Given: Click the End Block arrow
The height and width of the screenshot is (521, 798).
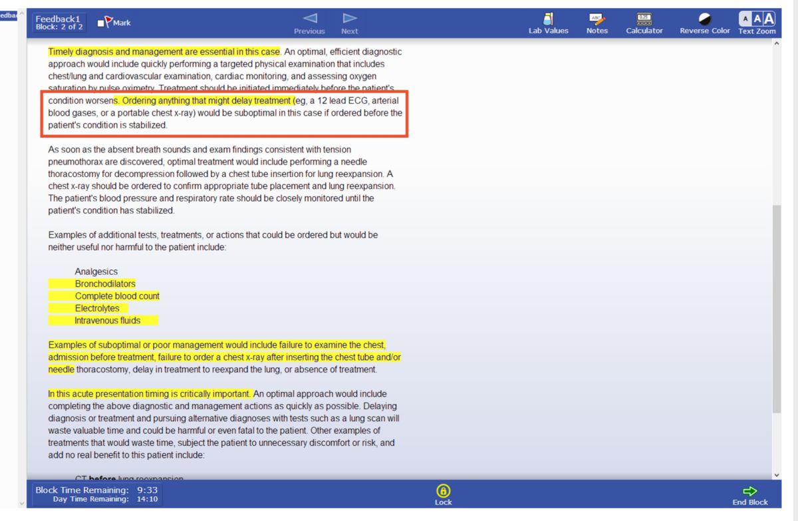Looking at the screenshot, I should pos(750,492).
